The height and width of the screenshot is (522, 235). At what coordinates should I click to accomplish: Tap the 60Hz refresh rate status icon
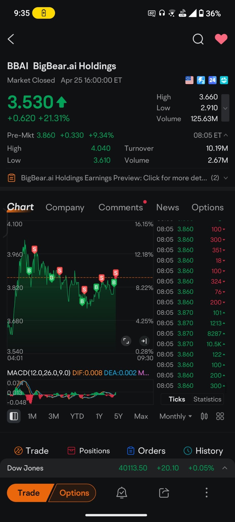(x=152, y=13)
